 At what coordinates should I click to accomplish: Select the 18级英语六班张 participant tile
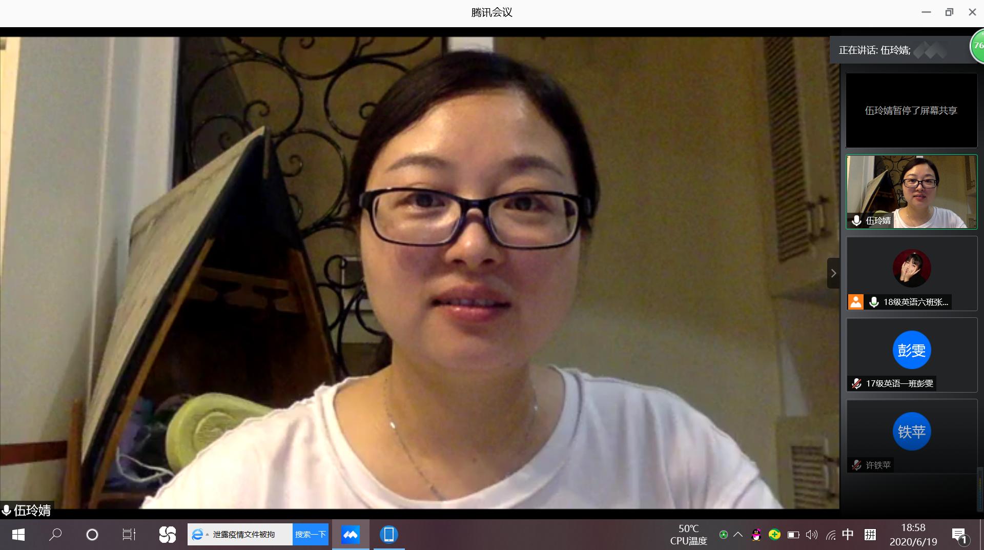(x=912, y=273)
